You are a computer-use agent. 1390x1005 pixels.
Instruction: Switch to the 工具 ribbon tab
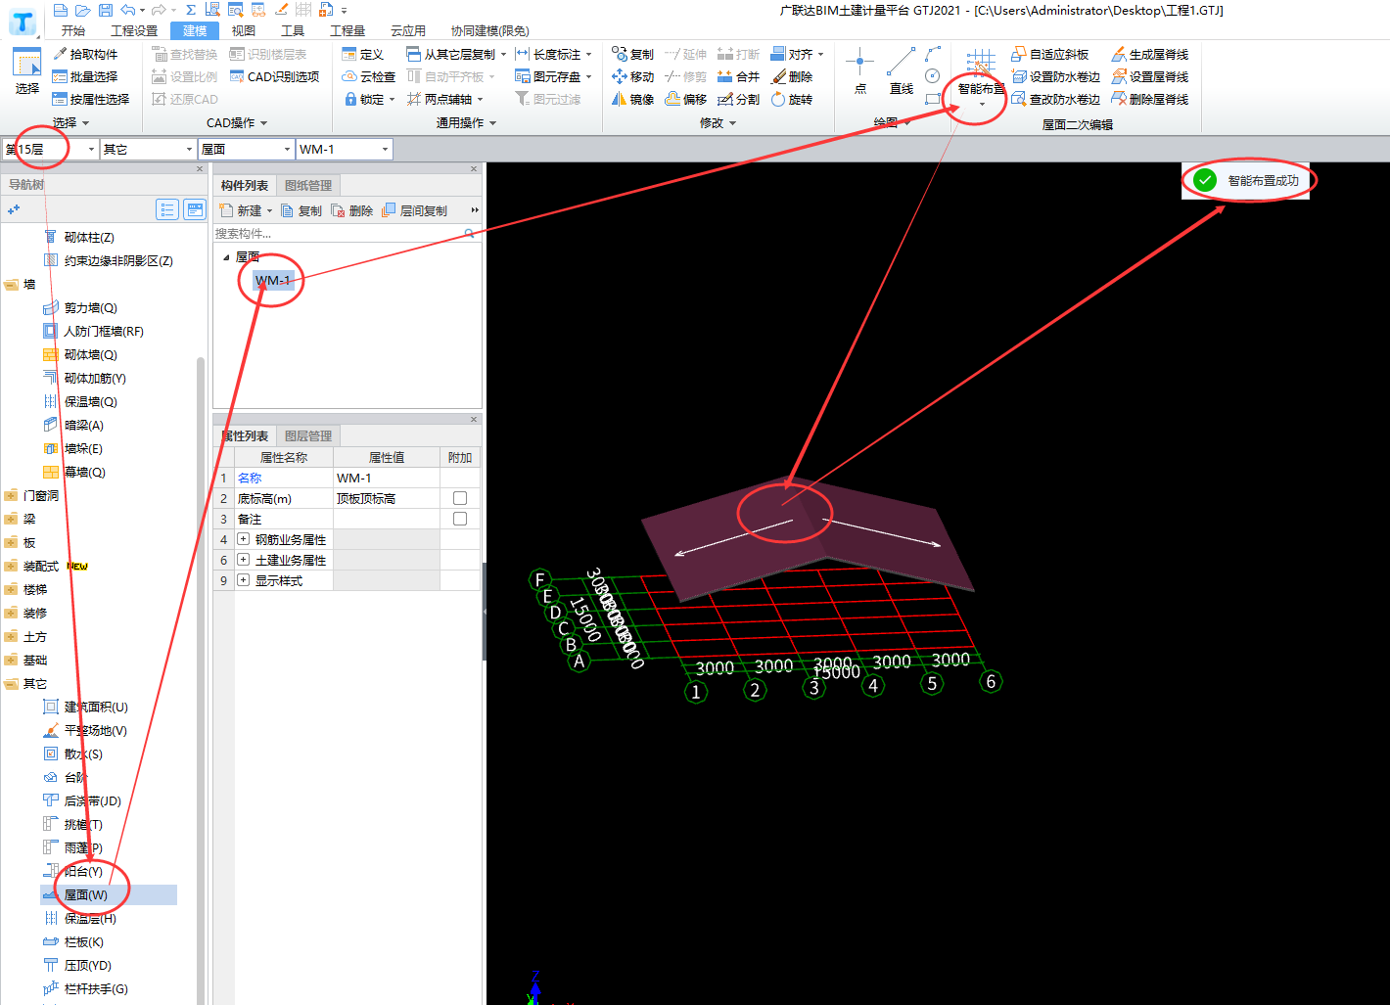pyautogui.click(x=293, y=30)
